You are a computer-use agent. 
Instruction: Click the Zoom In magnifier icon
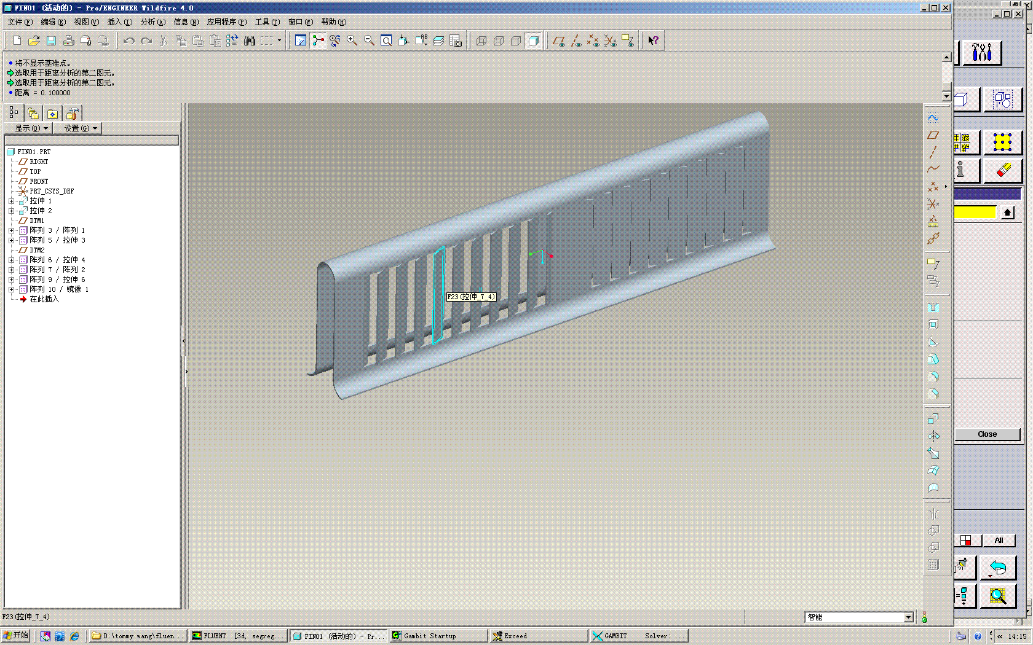352,41
